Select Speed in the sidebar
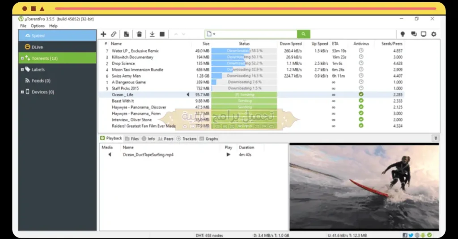458x239 pixels. click(x=58, y=36)
